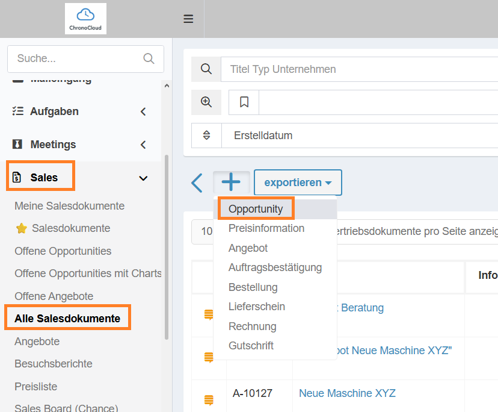Click the sidebar Suche input field
498x412 pixels.
click(75, 58)
